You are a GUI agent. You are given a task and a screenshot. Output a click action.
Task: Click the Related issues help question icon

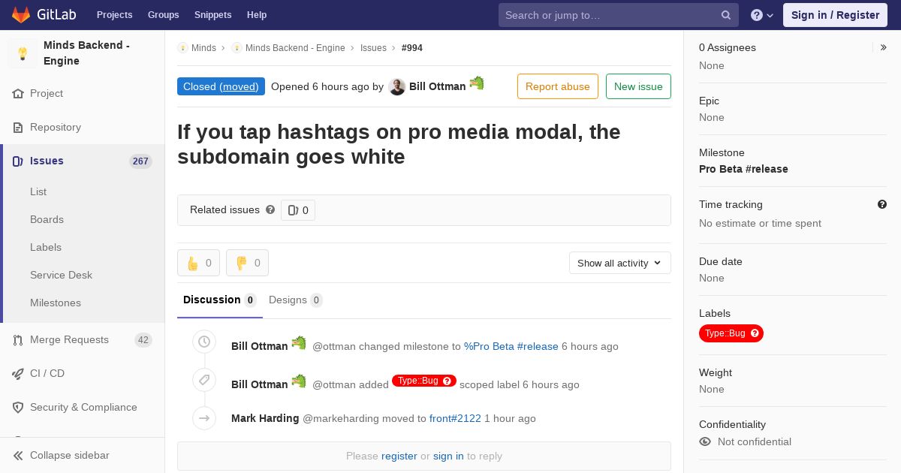click(x=270, y=209)
